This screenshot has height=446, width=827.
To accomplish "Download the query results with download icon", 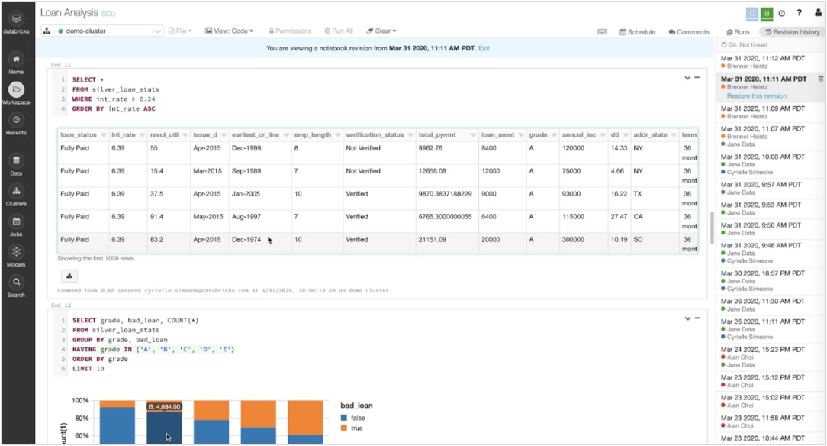I will [69, 276].
